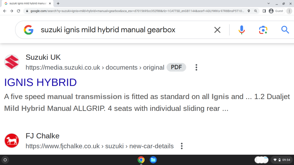The image size is (294, 165).
Task: Open the Files app in shelf
Action: click(153, 160)
